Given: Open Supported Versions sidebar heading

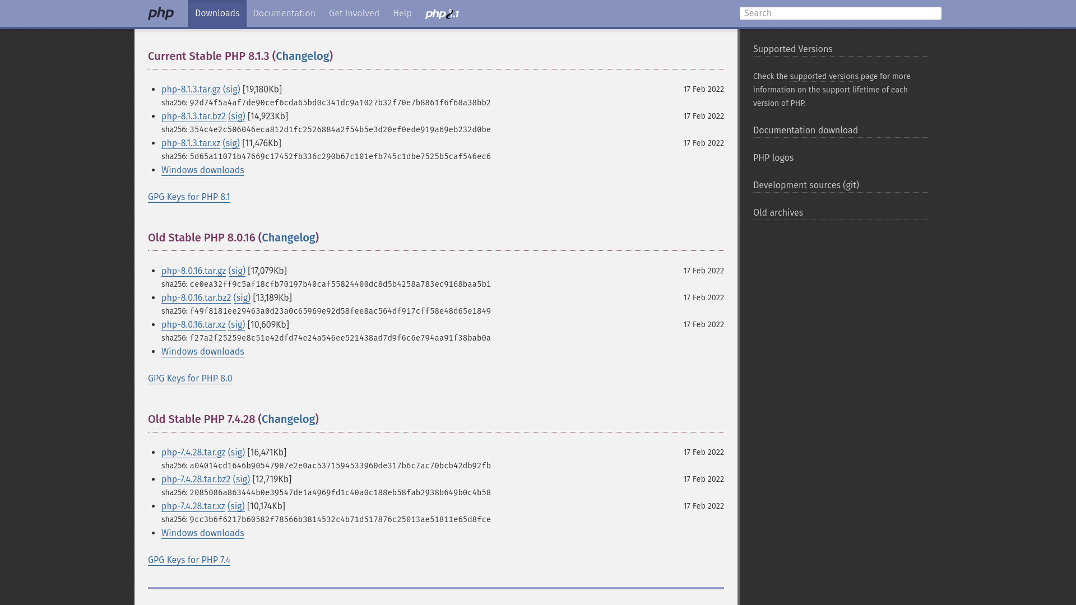Looking at the screenshot, I should [x=792, y=49].
